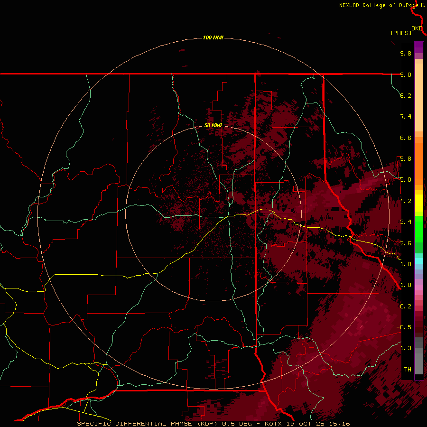427x427 pixels.
Task: Click the -0.5 scale value
Action: point(404,327)
